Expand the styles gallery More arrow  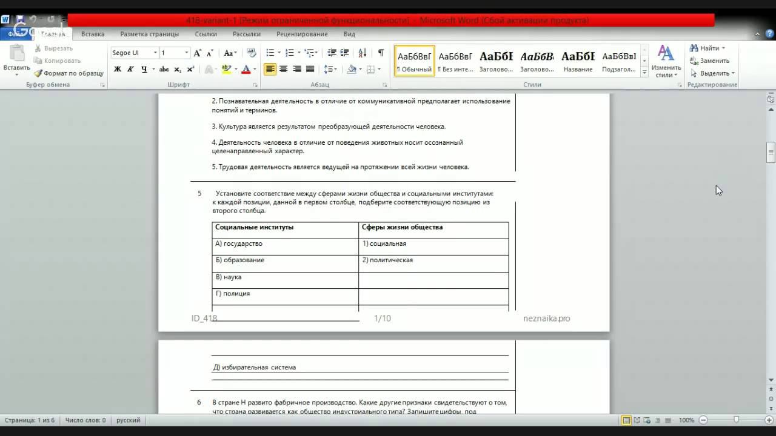point(644,73)
